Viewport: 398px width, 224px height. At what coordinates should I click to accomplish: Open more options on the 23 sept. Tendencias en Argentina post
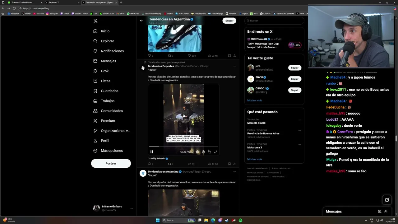235,171
